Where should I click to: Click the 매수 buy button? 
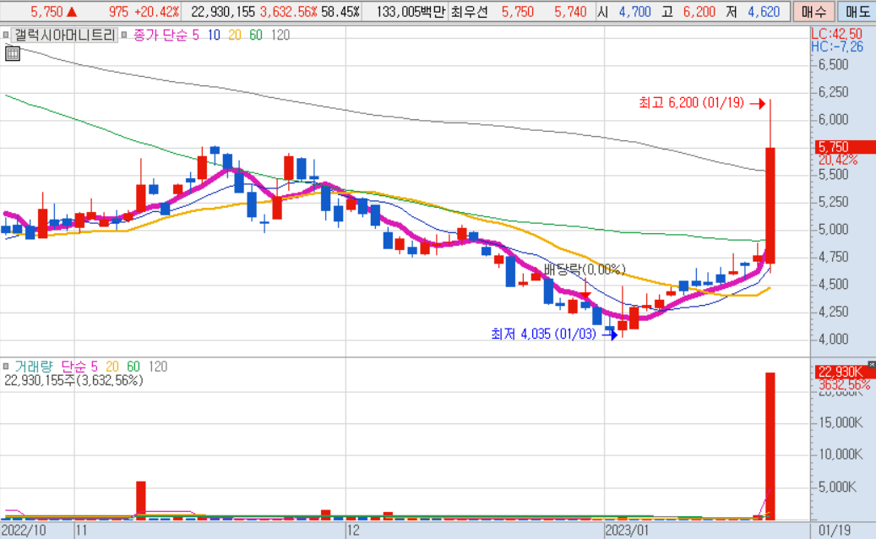pos(814,11)
